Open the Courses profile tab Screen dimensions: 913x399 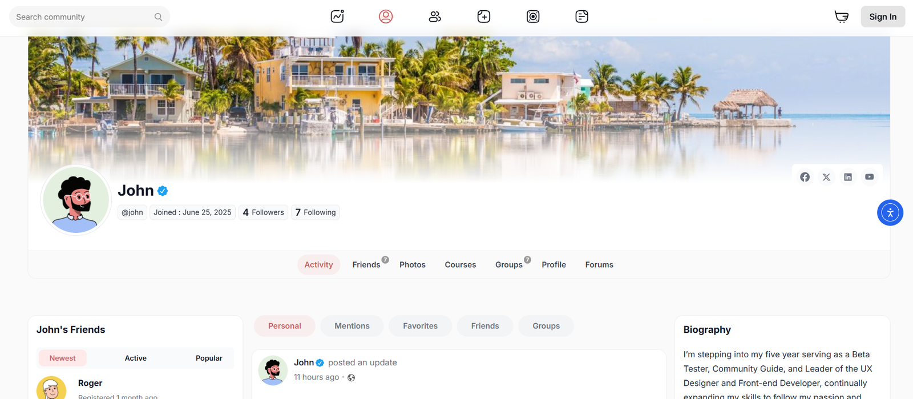[460, 265]
